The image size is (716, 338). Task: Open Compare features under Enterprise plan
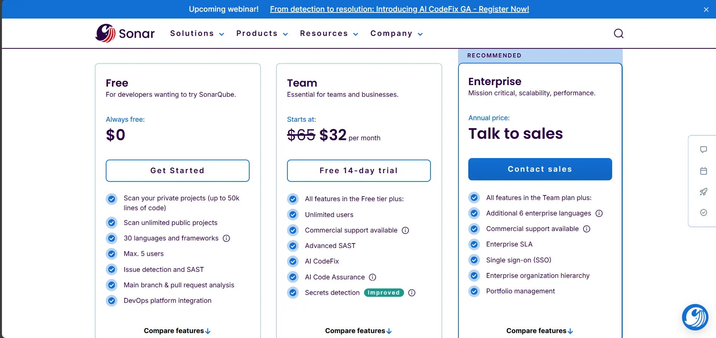(540, 331)
